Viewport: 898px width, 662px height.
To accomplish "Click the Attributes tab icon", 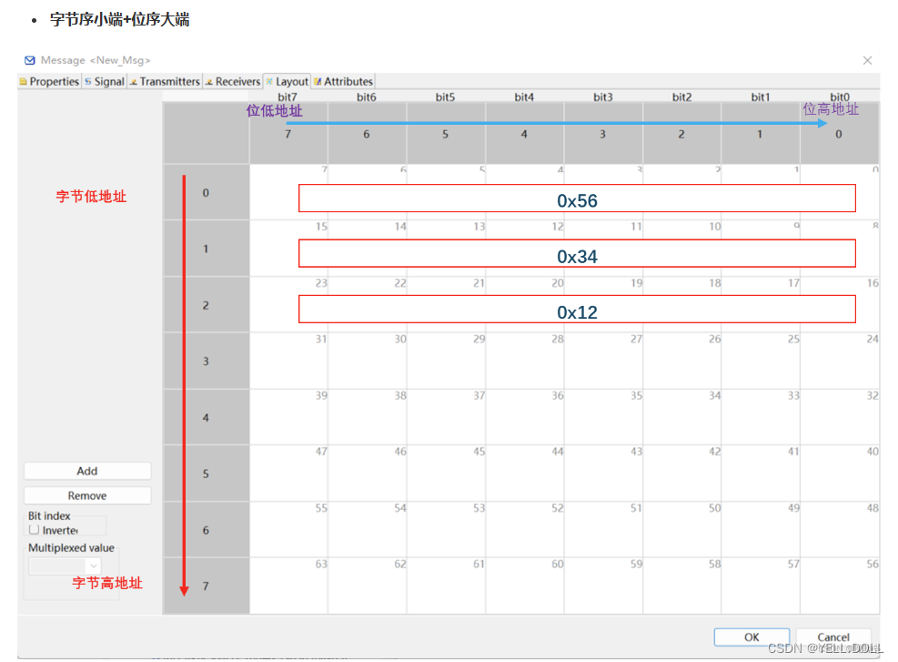I will tap(318, 81).
